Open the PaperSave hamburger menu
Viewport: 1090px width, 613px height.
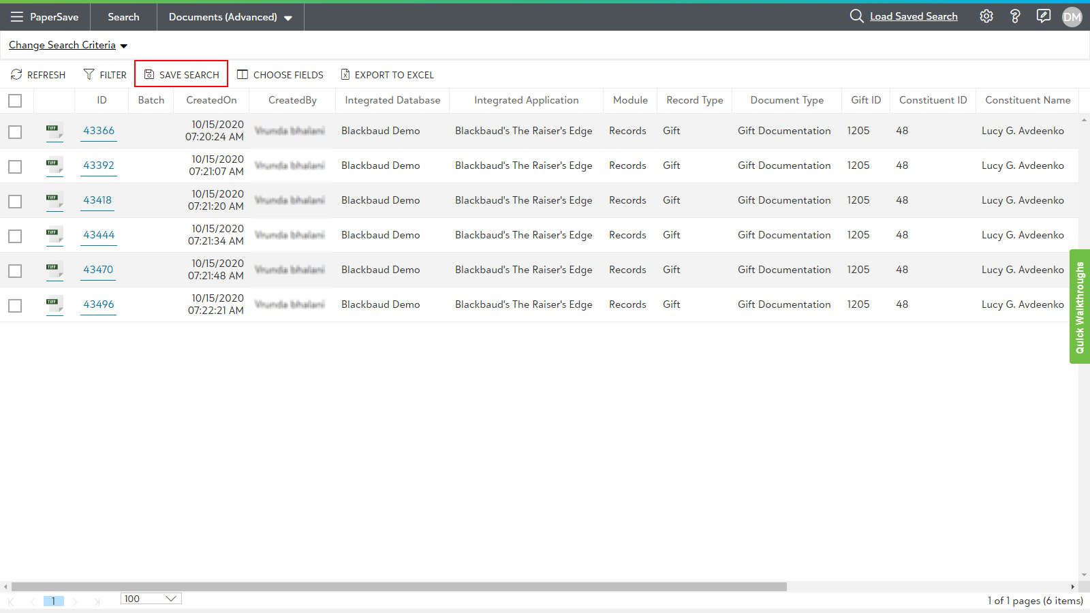coord(17,17)
